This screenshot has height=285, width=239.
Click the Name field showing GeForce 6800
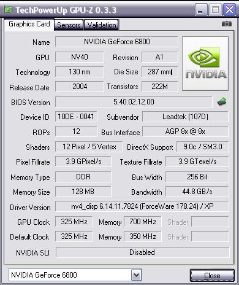pyautogui.click(x=116, y=42)
